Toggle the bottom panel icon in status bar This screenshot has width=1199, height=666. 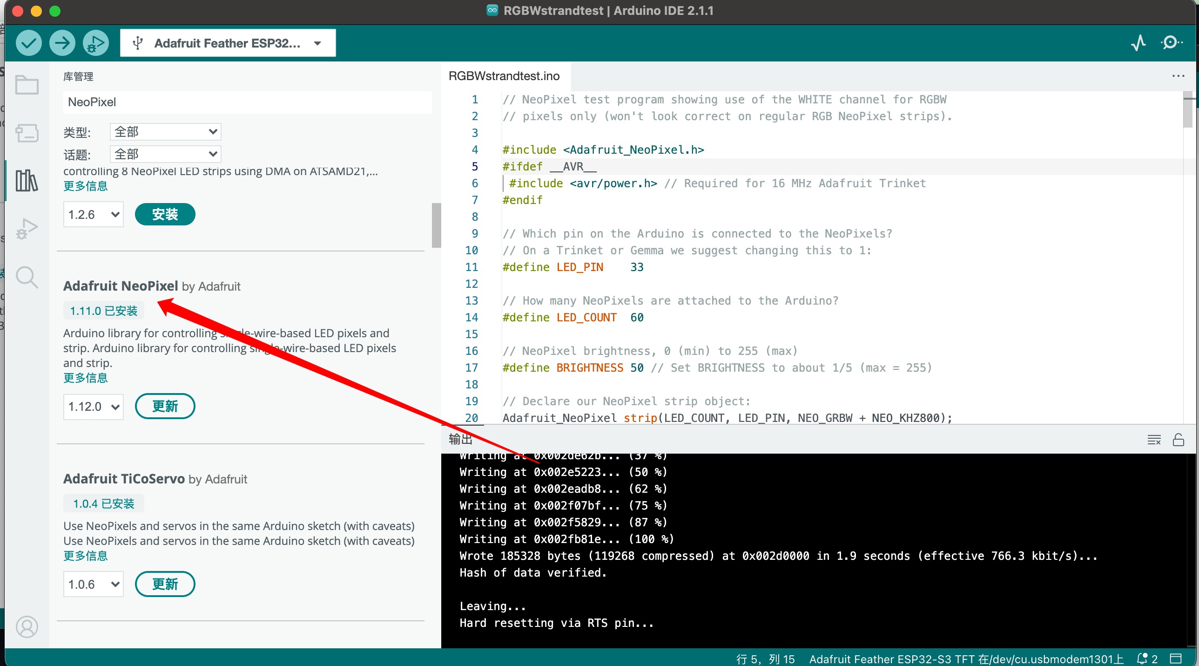1176,659
